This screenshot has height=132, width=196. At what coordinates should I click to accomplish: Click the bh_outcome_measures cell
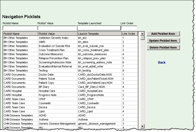(99, 54)
